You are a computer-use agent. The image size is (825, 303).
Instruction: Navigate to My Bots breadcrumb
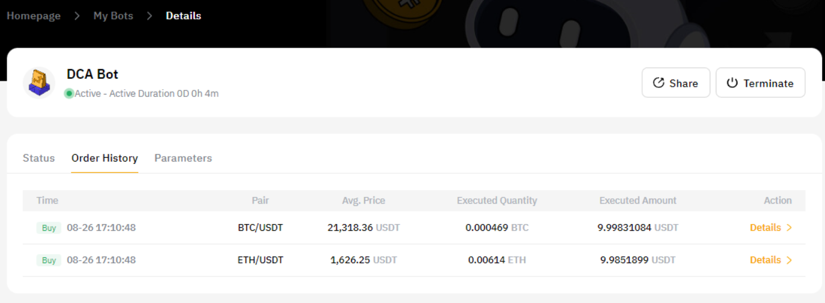113,16
